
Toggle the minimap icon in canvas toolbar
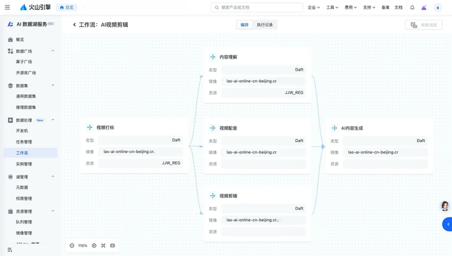(112, 245)
